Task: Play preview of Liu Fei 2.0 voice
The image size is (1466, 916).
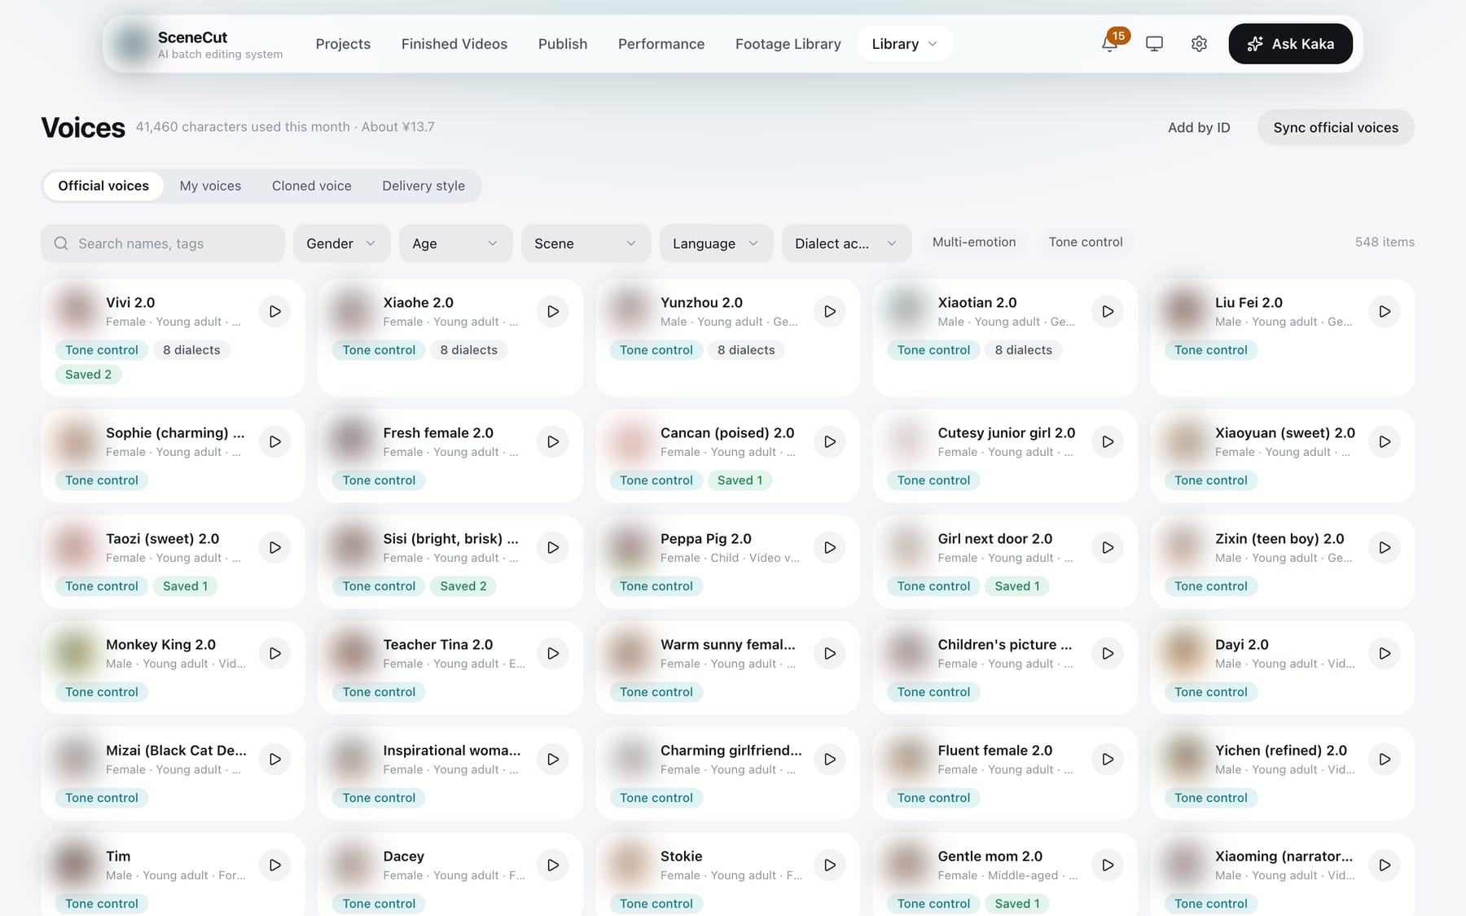Action: (x=1385, y=311)
